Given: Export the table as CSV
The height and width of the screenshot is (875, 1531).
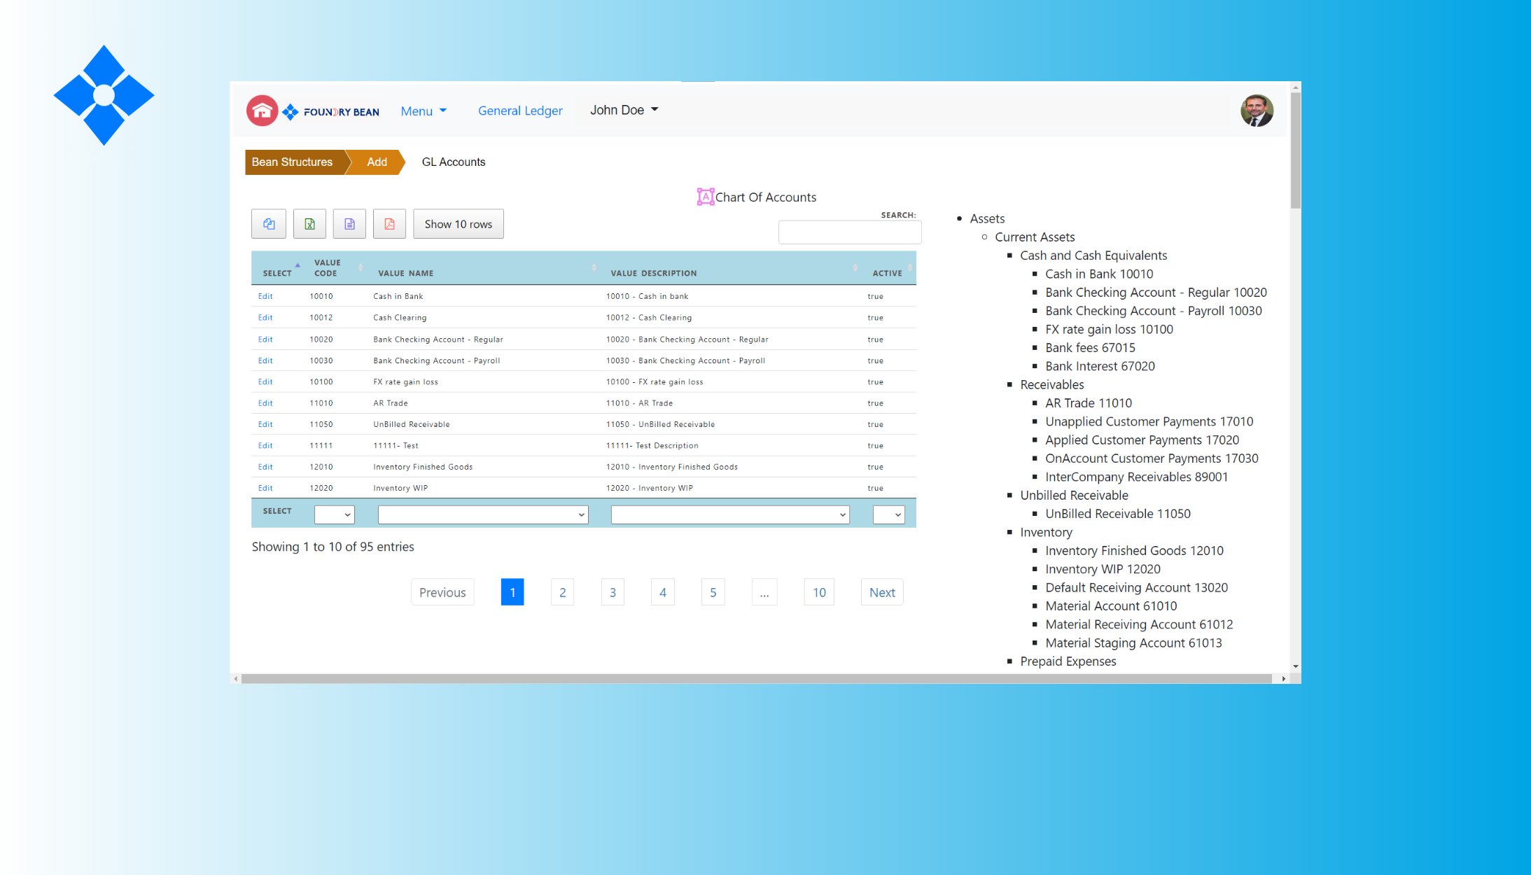Looking at the screenshot, I should point(349,223).
